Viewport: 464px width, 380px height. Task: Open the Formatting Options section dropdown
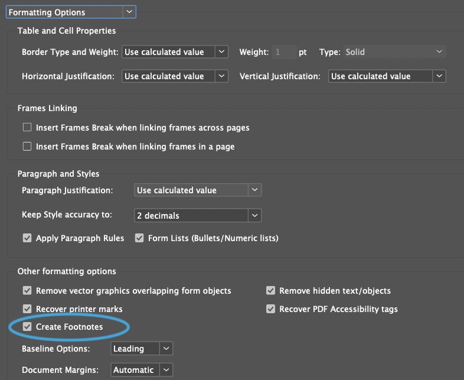point(71,12)
